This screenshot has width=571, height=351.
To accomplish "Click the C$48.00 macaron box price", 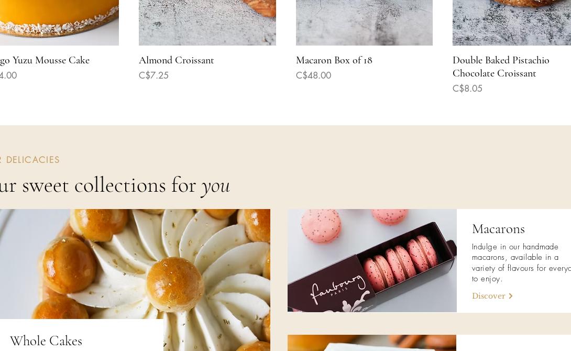I will point(314,75).
